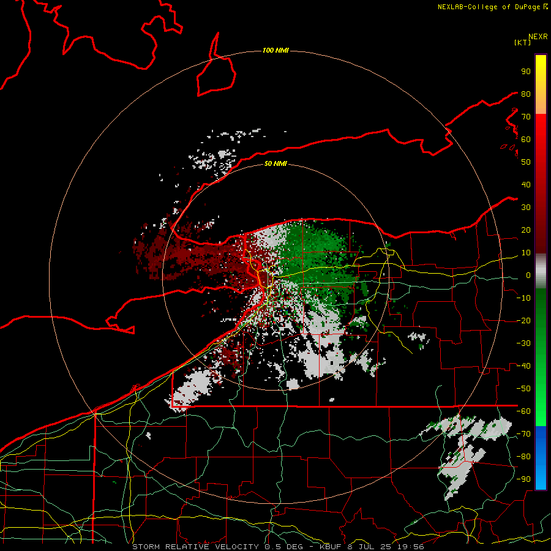
Task: Click the gray zero-velocity band on color bar
Action: [x=541, y=271]
